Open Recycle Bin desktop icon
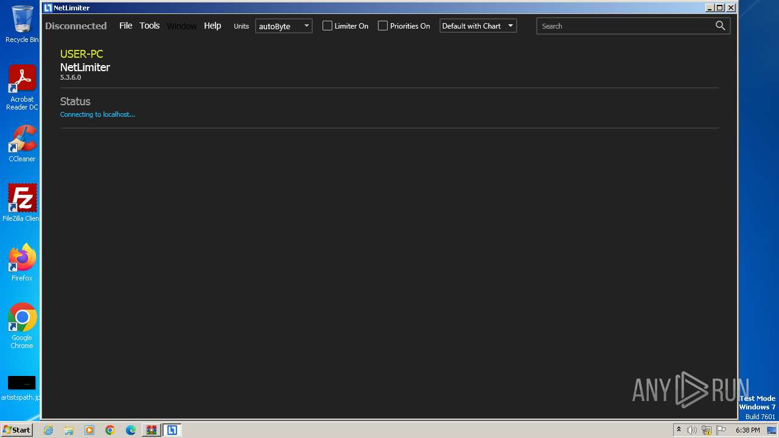Viewport: 779px width, 438px height. (x=22, y=24)
